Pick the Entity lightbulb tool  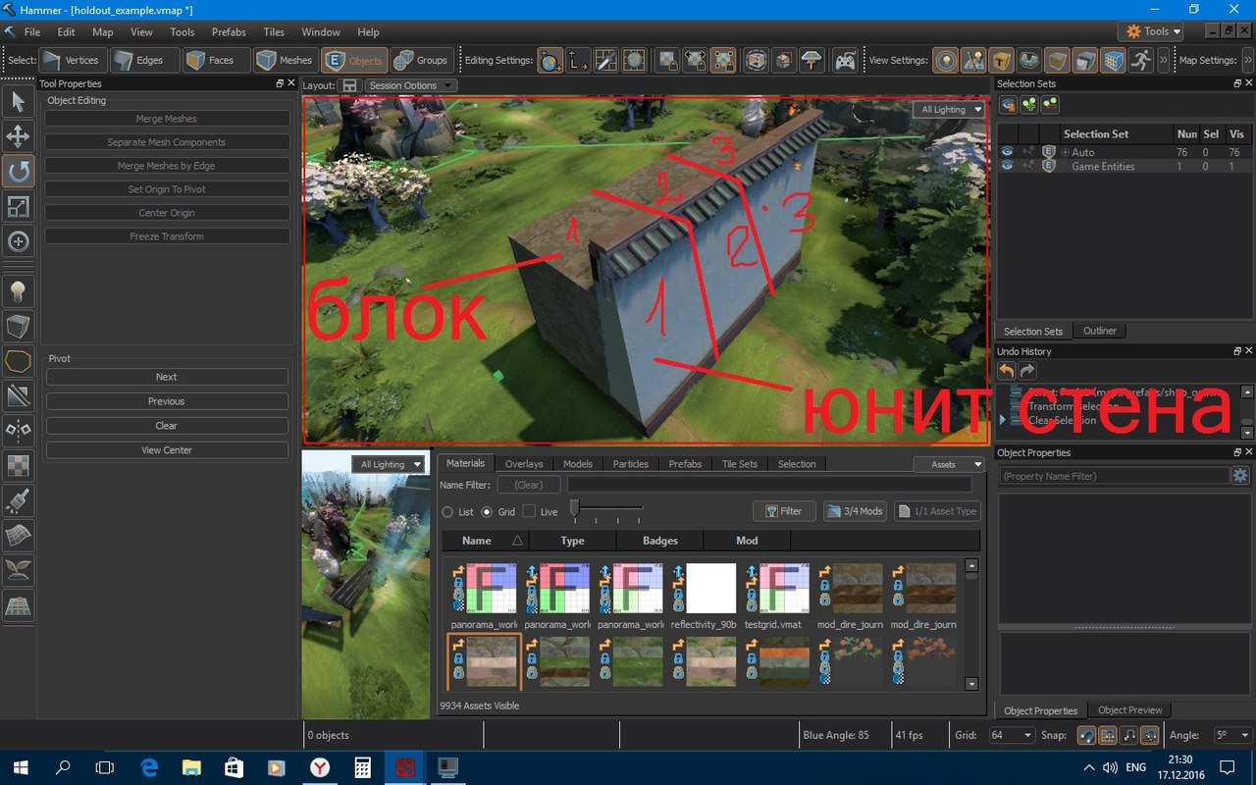coord(19,291)
